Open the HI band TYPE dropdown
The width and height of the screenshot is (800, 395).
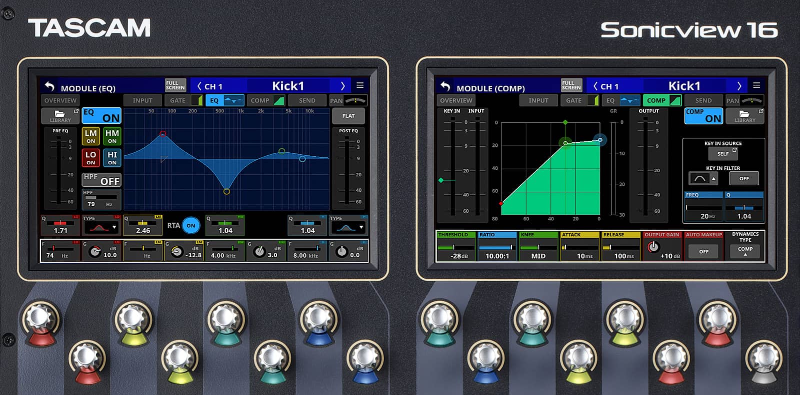pos(348,227)
